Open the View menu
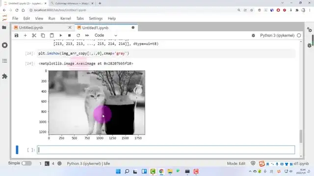 pos(39,19)
